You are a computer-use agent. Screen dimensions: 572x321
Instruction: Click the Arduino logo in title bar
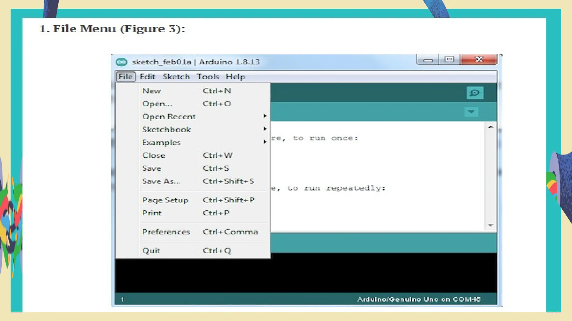pyautogui.click(x=121, y=62)
